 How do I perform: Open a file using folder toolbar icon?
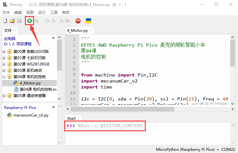pyautogui.click(x=12, y=21)
